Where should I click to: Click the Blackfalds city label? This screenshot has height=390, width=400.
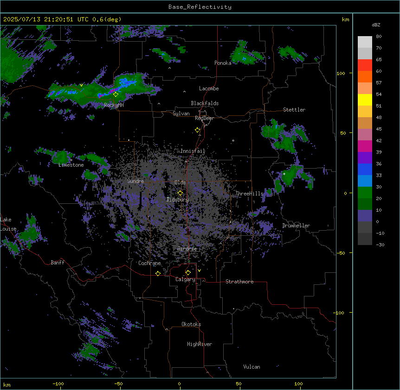(205, 103)
